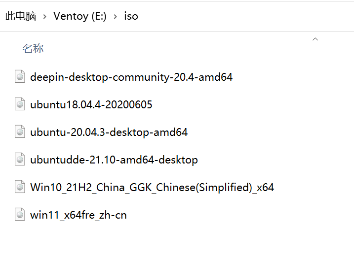Click the win11_x64fre_zh-cn disc icon
The image size is (354, 260).
(20, 214)
